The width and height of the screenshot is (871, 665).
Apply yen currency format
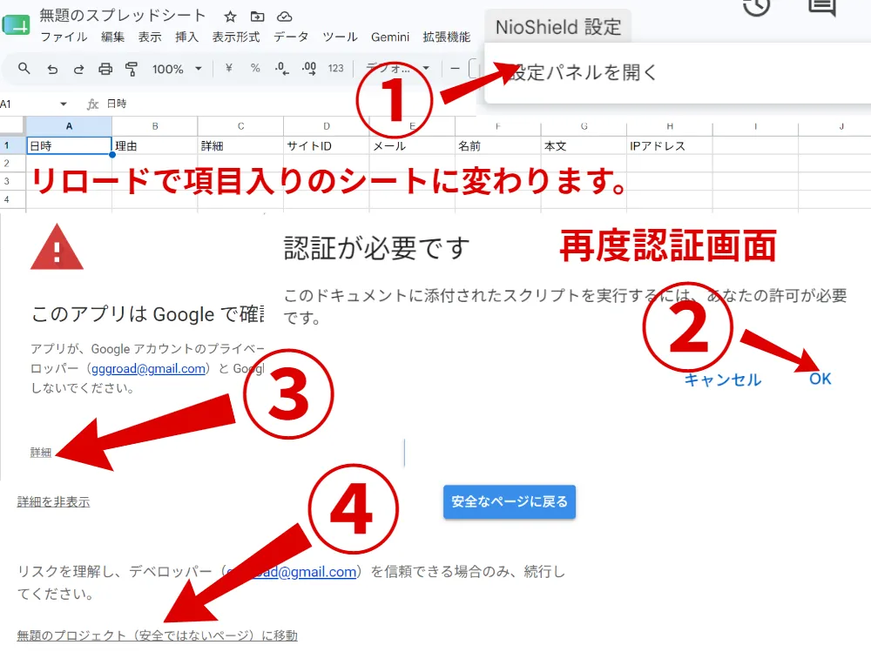click(x=229, y=68)
